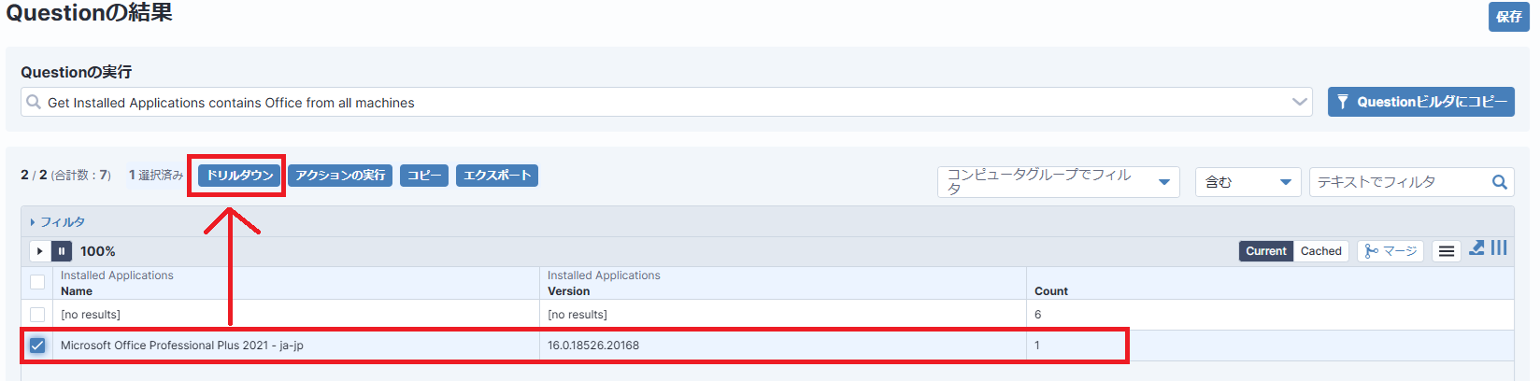The image size is (1540, 381).
Task: Open the column chooser bars icon
Action: (1499, 247)
